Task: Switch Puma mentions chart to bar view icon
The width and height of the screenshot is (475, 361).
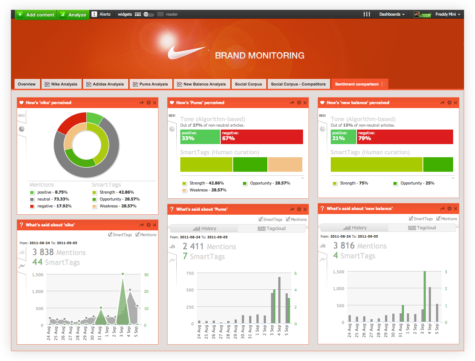Action: [x=172, y=247]
